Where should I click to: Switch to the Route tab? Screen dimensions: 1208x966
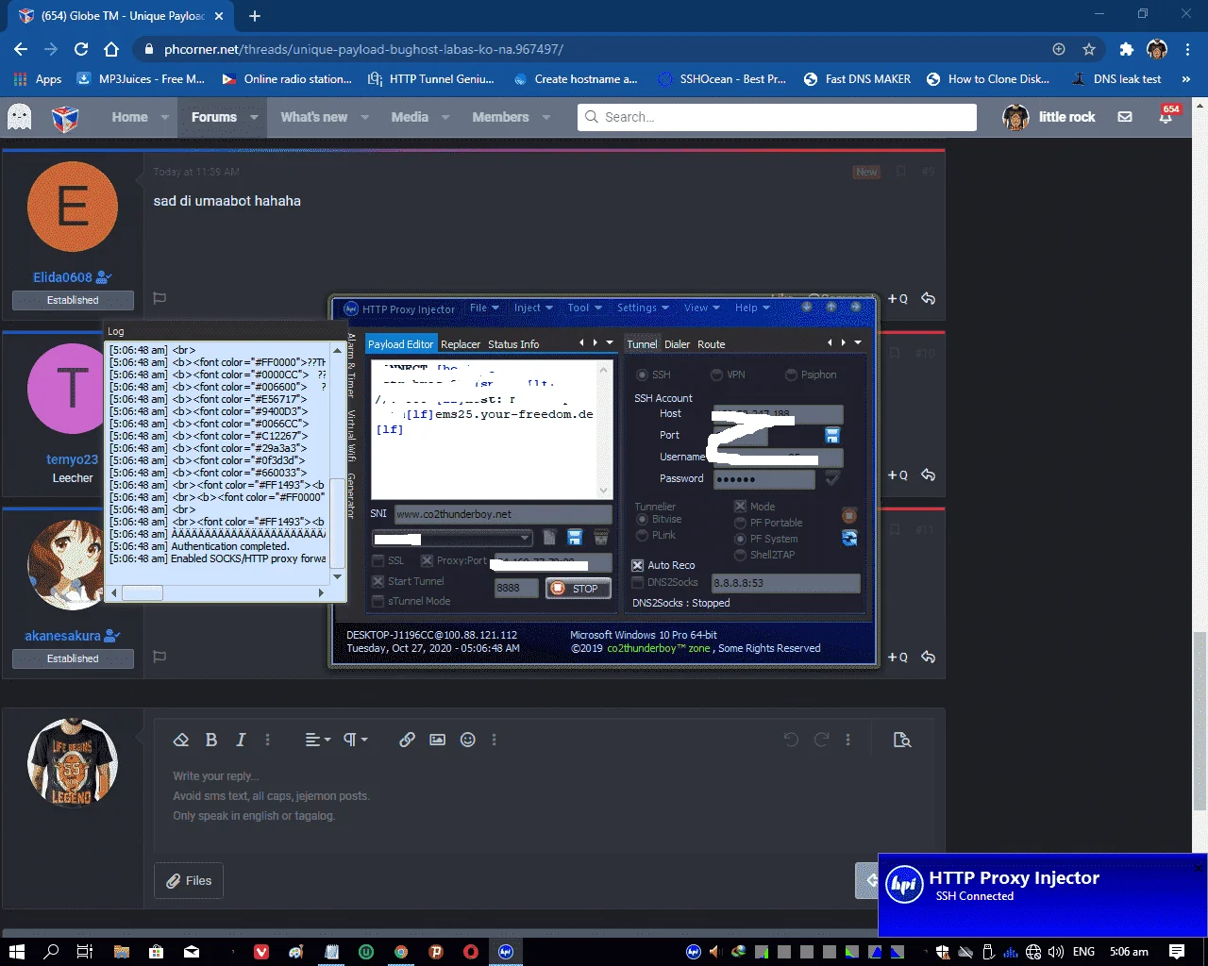(x=712, y=344)
